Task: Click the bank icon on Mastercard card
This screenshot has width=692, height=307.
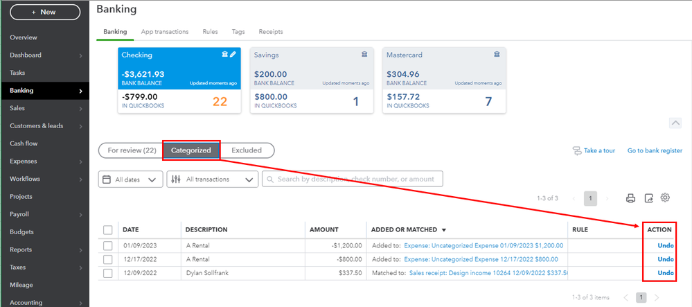Action: coord(497,54)
